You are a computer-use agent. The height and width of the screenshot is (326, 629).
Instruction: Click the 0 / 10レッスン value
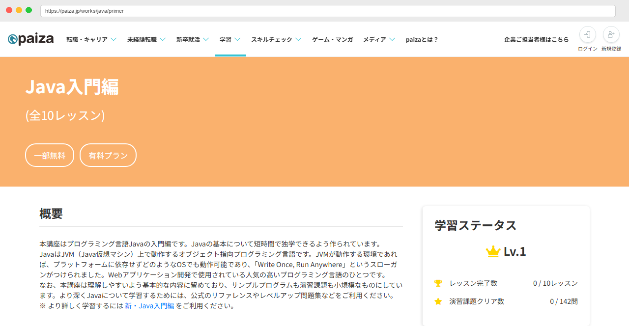(555, 283)
